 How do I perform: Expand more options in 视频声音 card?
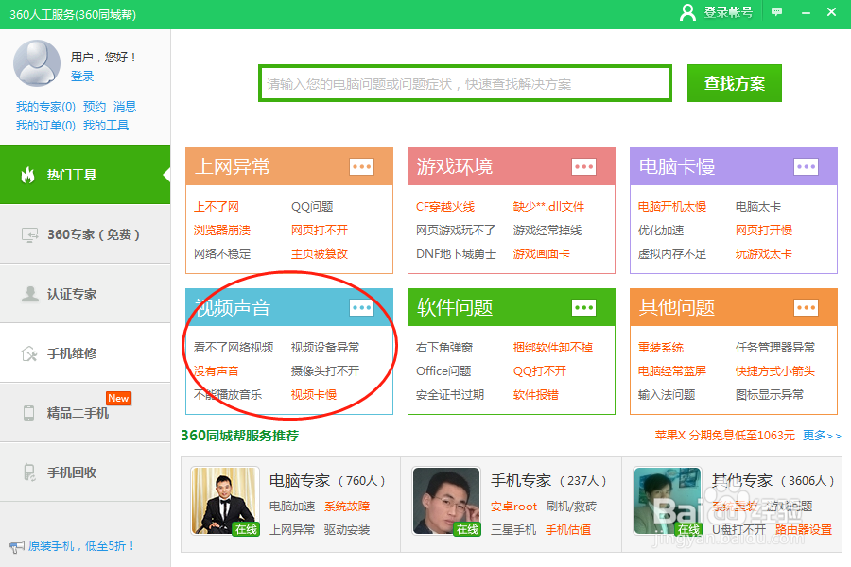click(361, 308)
